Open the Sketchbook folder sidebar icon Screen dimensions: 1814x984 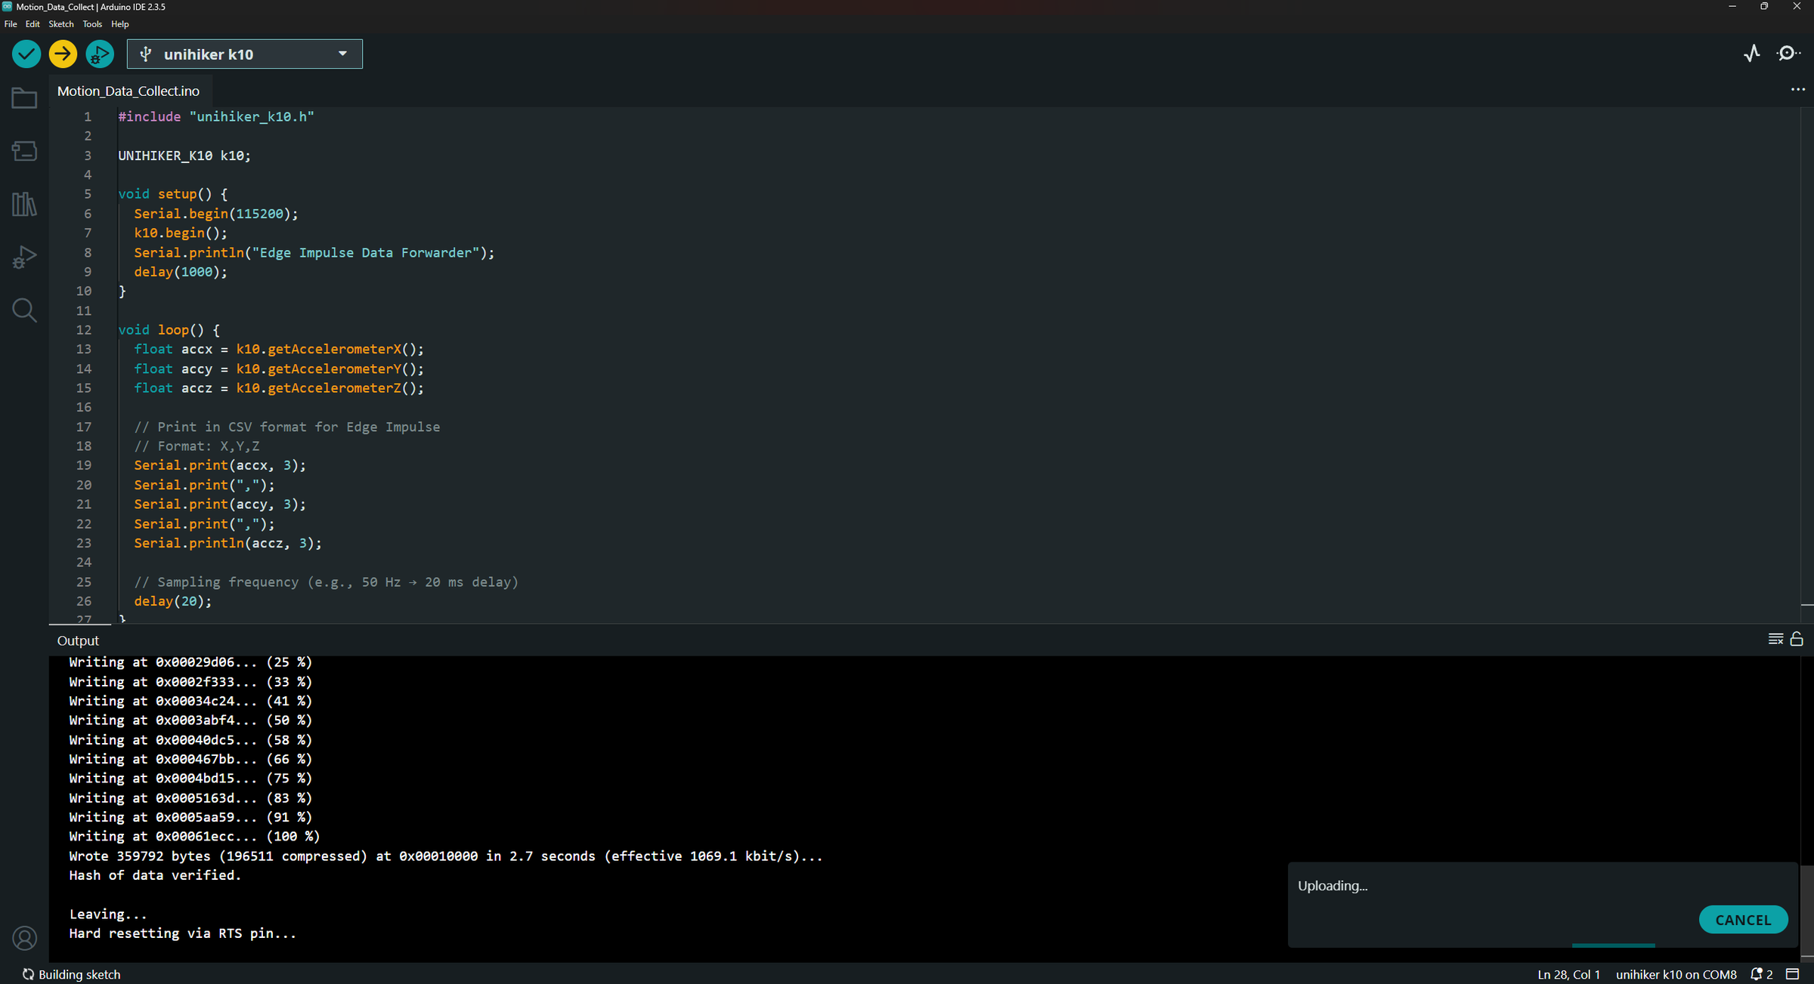(x=24, y=98)
